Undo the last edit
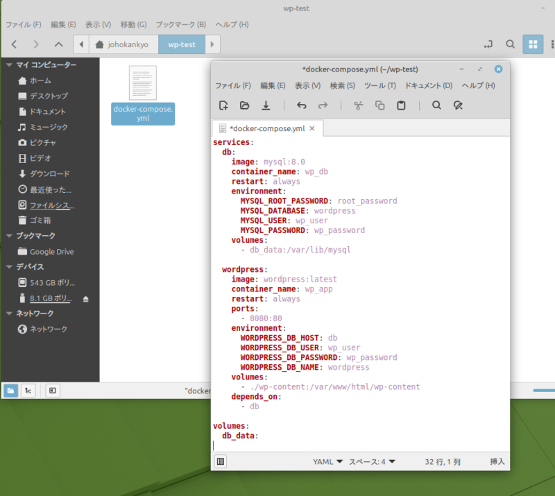555x496 pixels. click(301, 105)
